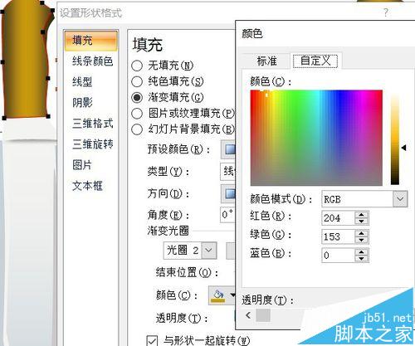Click the paint bucket fill color icon

click(218, 295)
